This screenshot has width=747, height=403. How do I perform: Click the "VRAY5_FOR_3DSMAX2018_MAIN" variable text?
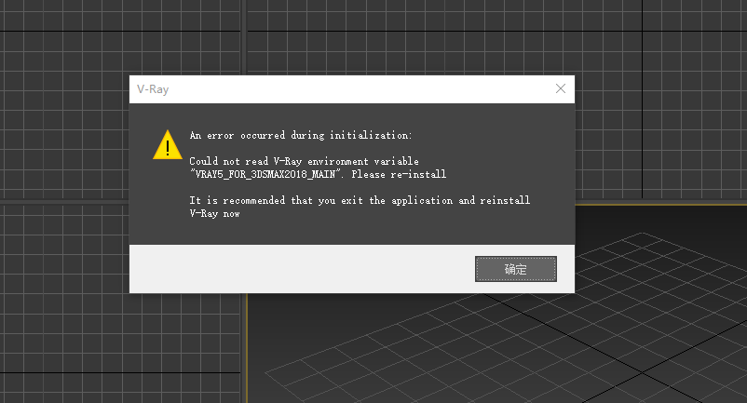[267, 174]
